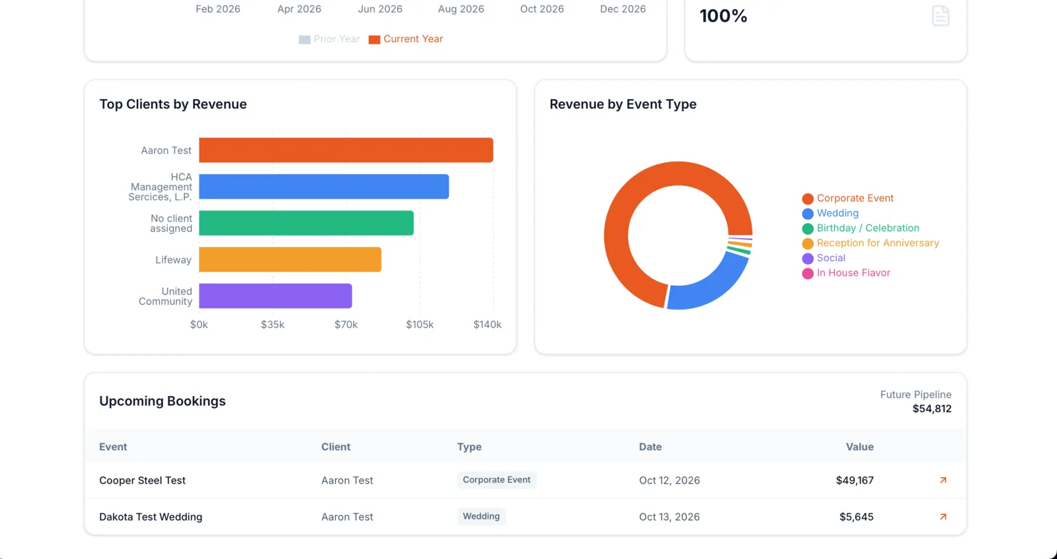This screenshot has width=1057, height=559.
Task: Click the Corporate Event type badge
Action: tap(497, 480)
